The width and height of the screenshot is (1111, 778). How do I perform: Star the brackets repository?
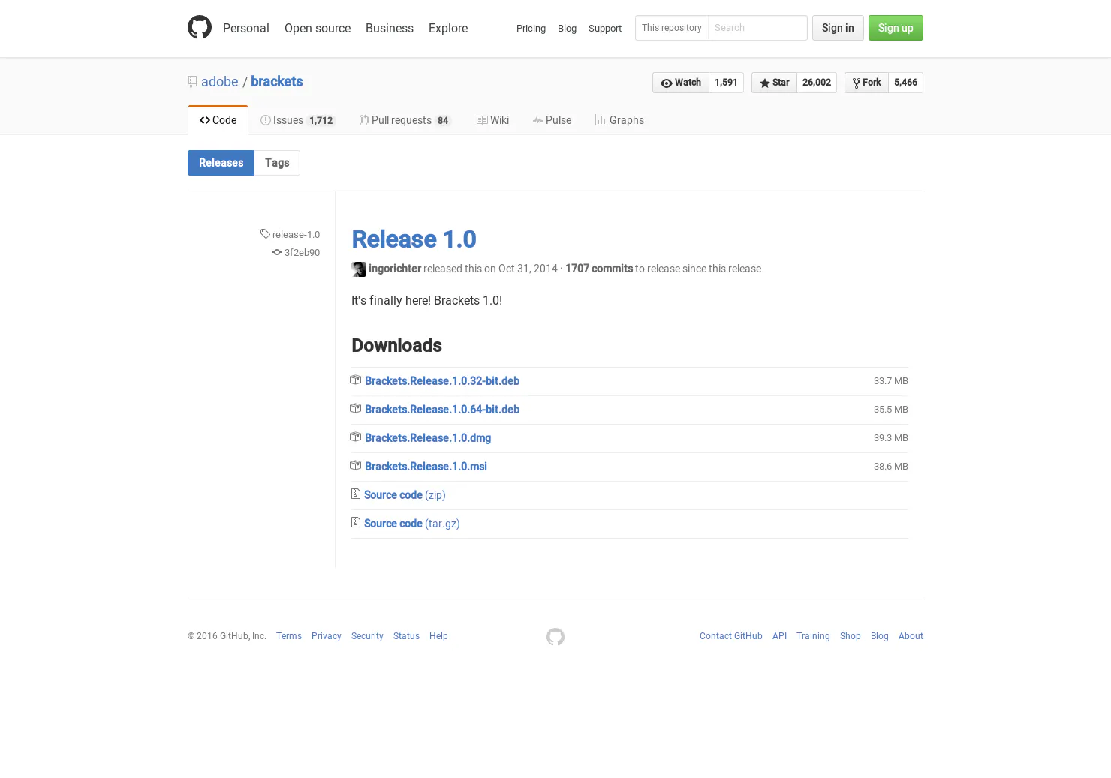click(774, 83)
